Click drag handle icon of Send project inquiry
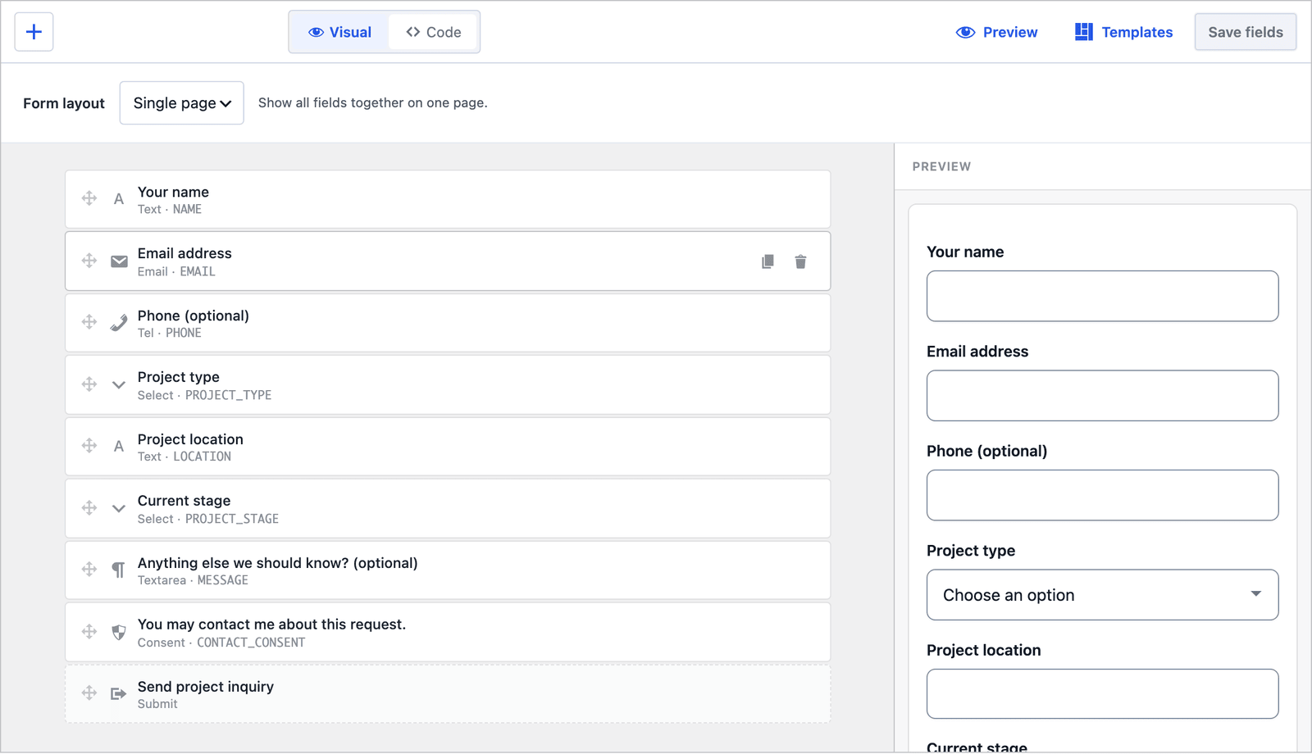This screenshot has width=1312, height=754. pos(89,693)
